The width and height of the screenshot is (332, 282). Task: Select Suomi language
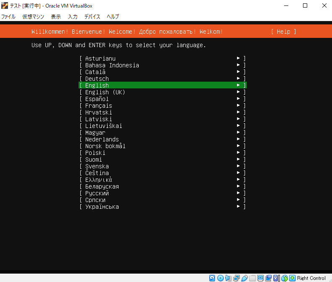162,160
